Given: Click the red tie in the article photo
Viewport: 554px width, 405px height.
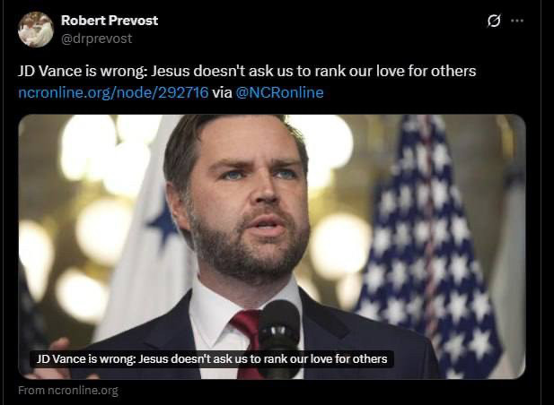Looking at the screenshot, I should [x=249, y=340].
